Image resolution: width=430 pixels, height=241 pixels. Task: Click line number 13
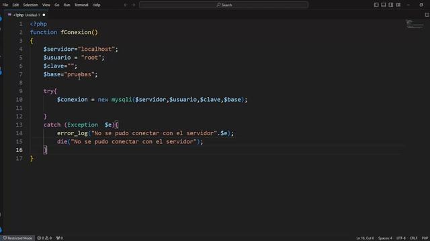point(19,125)
